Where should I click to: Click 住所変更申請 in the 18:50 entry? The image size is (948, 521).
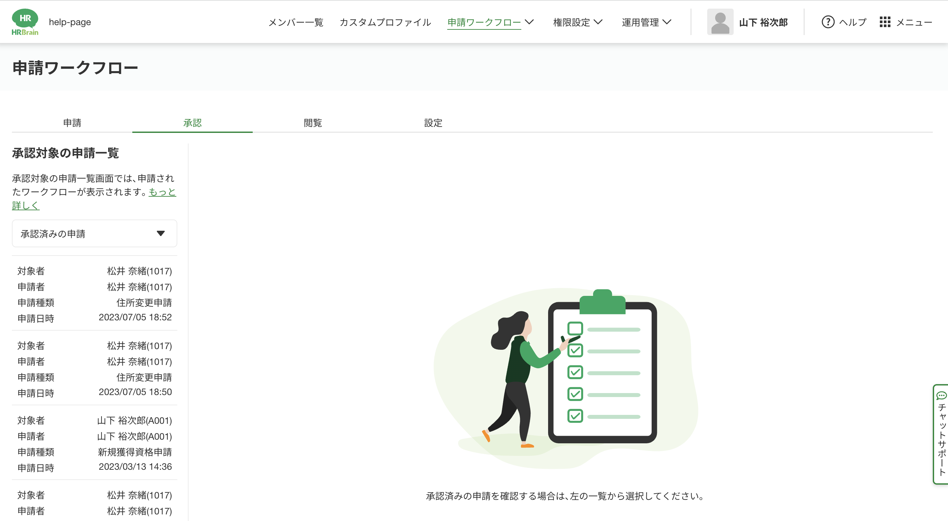[x=144, y=377]
